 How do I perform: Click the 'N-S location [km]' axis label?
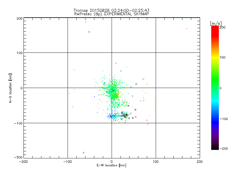pyautogui.click(x=10, y=88)
